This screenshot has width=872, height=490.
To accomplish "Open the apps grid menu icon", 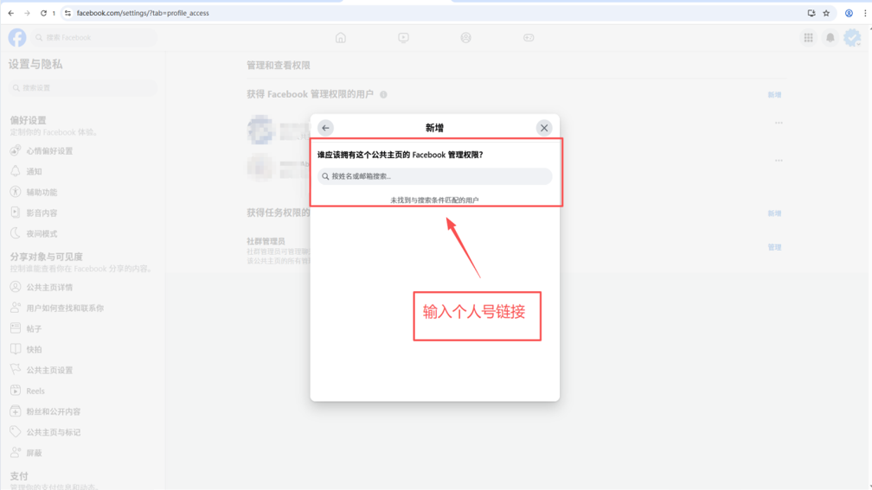I will click(x=808, y=38).
